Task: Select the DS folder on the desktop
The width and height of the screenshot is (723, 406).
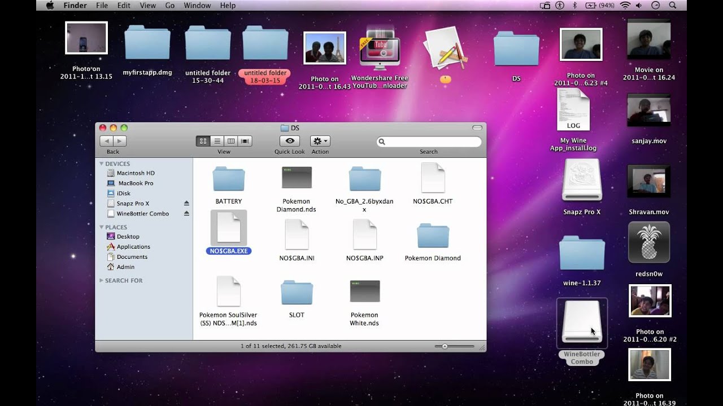Action: 516,48
